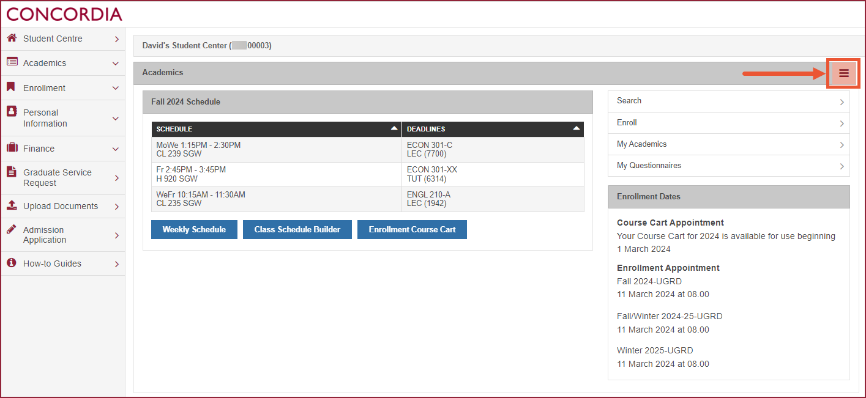The width and height of the screenshot is (866, 398).
Task: Select the WeFr 10:15AM - 11:30AM cell
Action: pyautogui.click(x=277, y=199)
